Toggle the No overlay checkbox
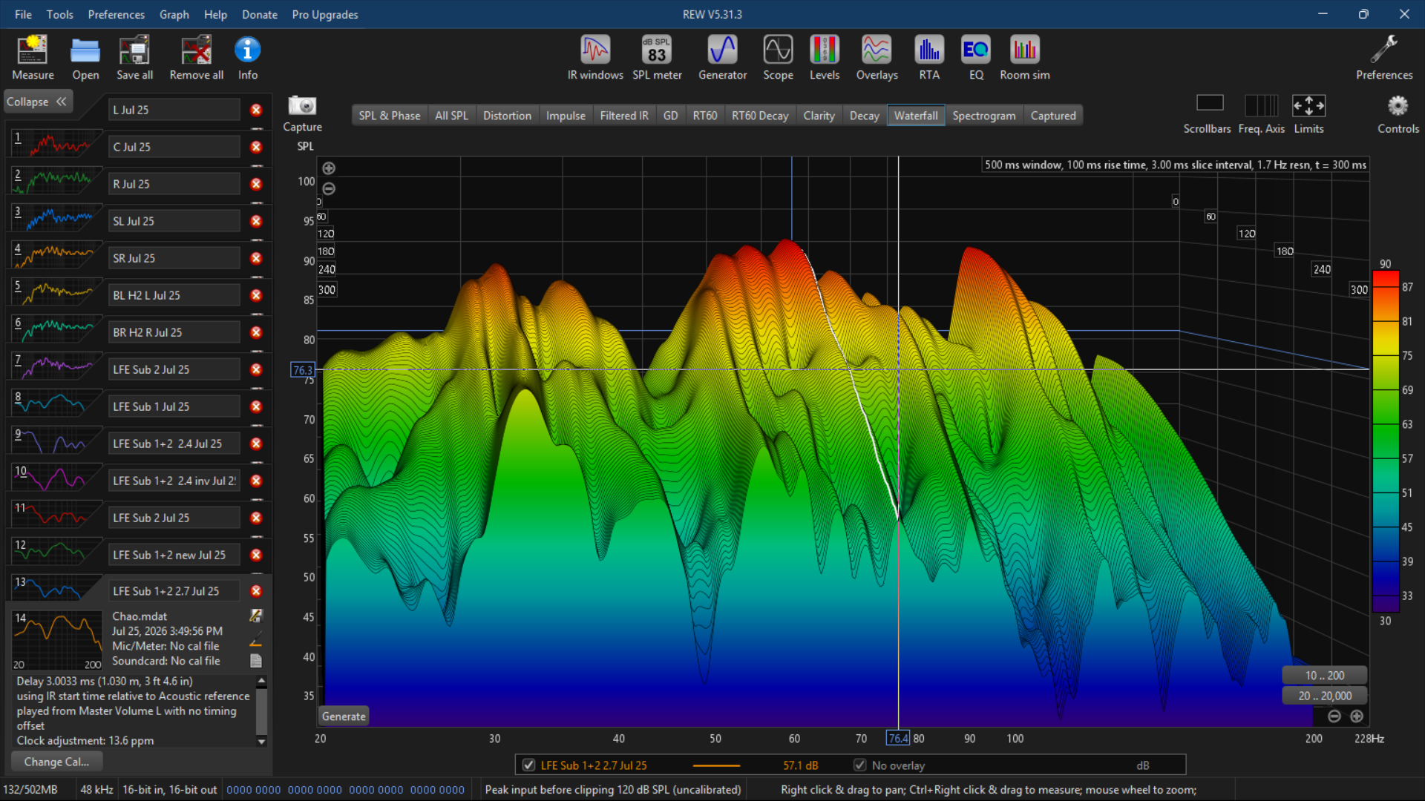Image resolution: width=1425 pixels, height=801 pixels. tap(859, 765)
